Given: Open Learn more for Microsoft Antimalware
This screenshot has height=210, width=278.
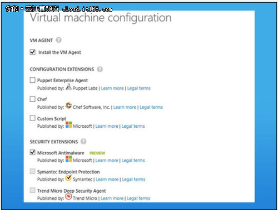Looking at the screenshot, I should point(107,161).
